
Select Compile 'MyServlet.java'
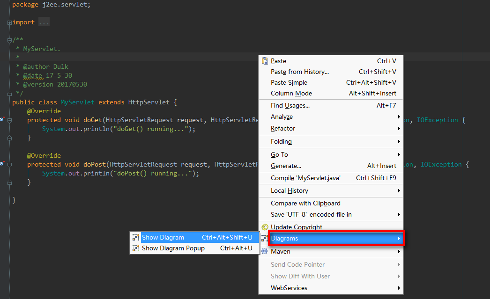pos(331,178)
